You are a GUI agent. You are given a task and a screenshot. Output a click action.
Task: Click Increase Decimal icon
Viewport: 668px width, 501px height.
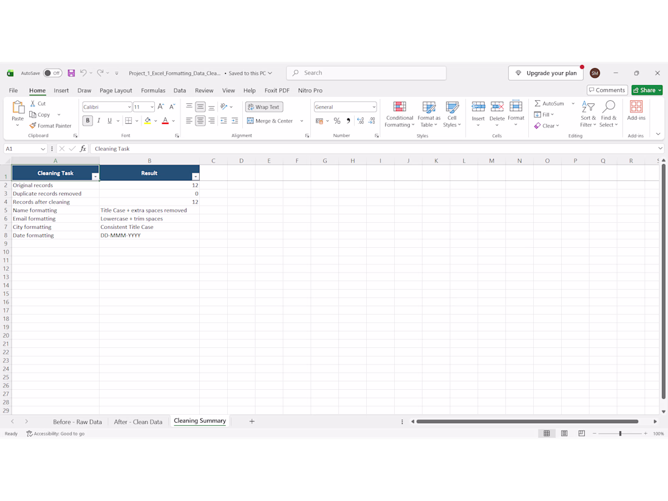tap(360, 121)
